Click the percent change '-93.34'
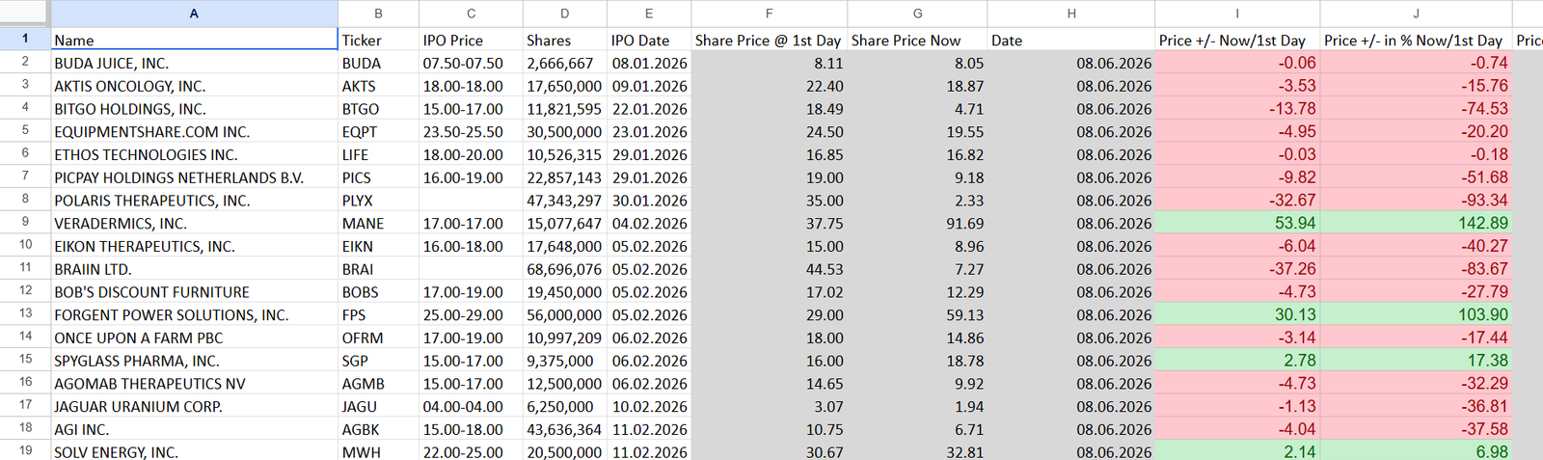 1416,201
